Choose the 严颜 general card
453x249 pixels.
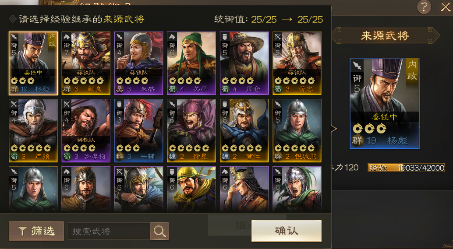pyautogui.click(x=33, y=131)
